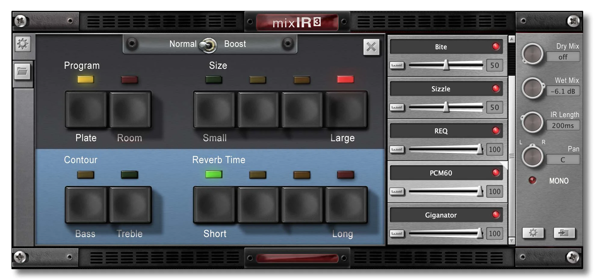Edit the Bite value field 50
The height and width of the screenshot is (280, 594).
[x=494, y=65]
